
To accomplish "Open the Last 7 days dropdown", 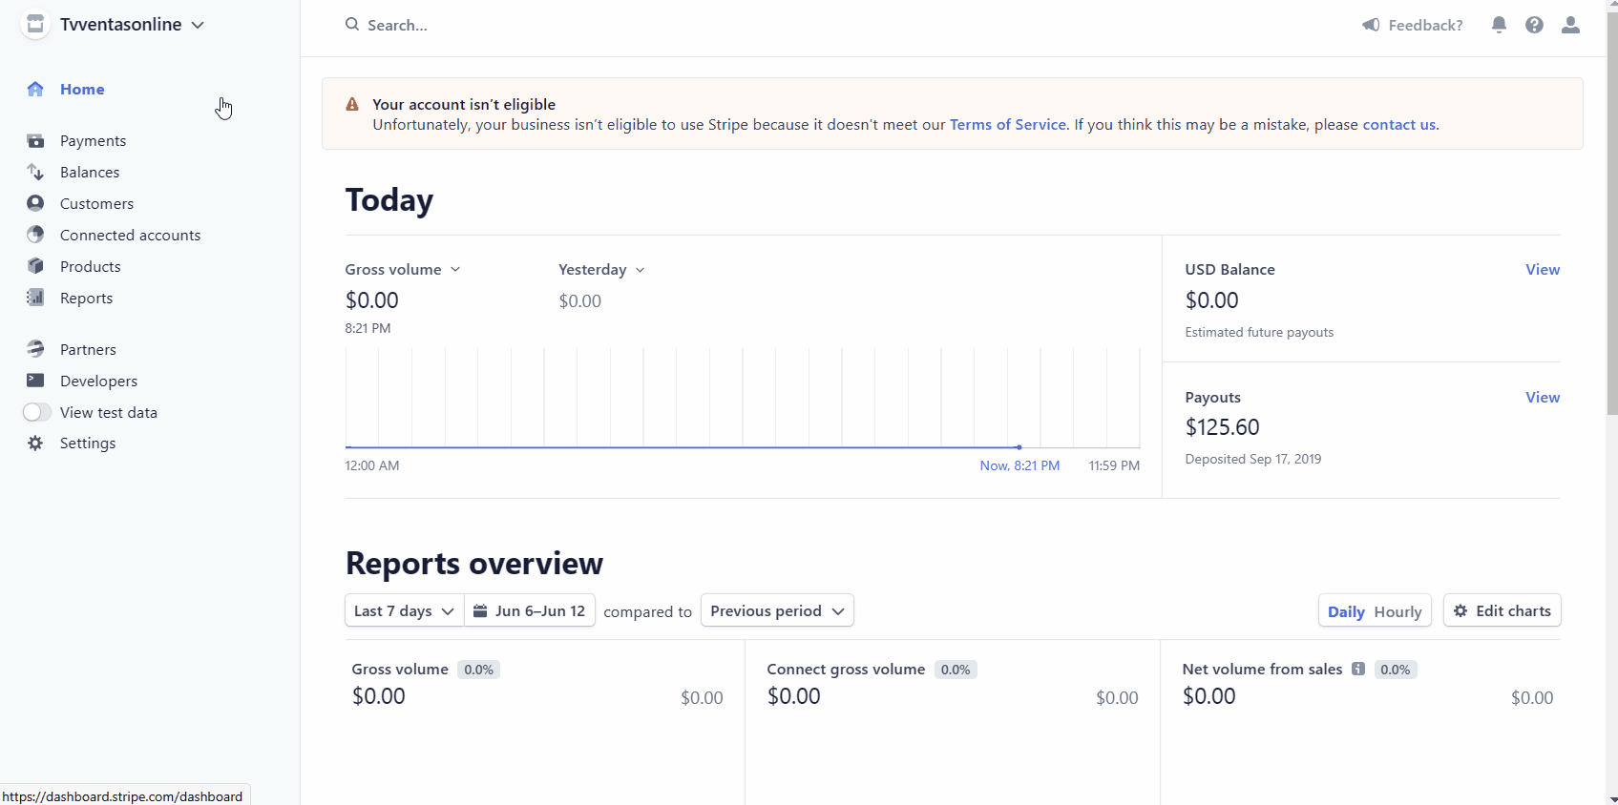I will [x=404, y=611].
